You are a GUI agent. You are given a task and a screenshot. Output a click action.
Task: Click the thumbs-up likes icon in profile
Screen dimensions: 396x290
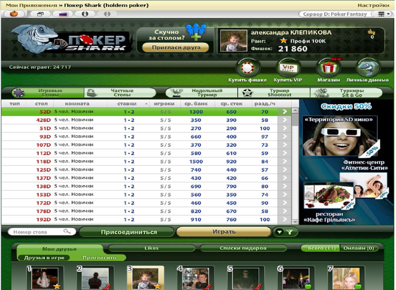[x=372, y=32]
